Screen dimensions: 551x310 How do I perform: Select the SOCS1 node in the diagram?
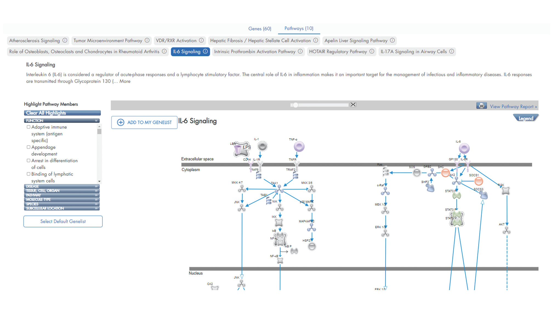point(478,181)
